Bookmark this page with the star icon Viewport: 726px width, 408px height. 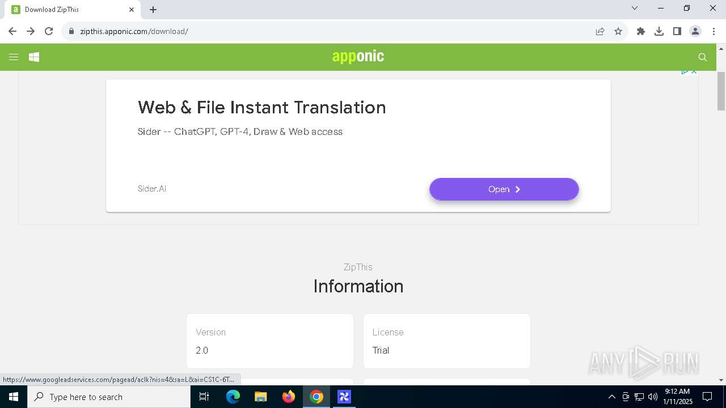tap(618, 31)
